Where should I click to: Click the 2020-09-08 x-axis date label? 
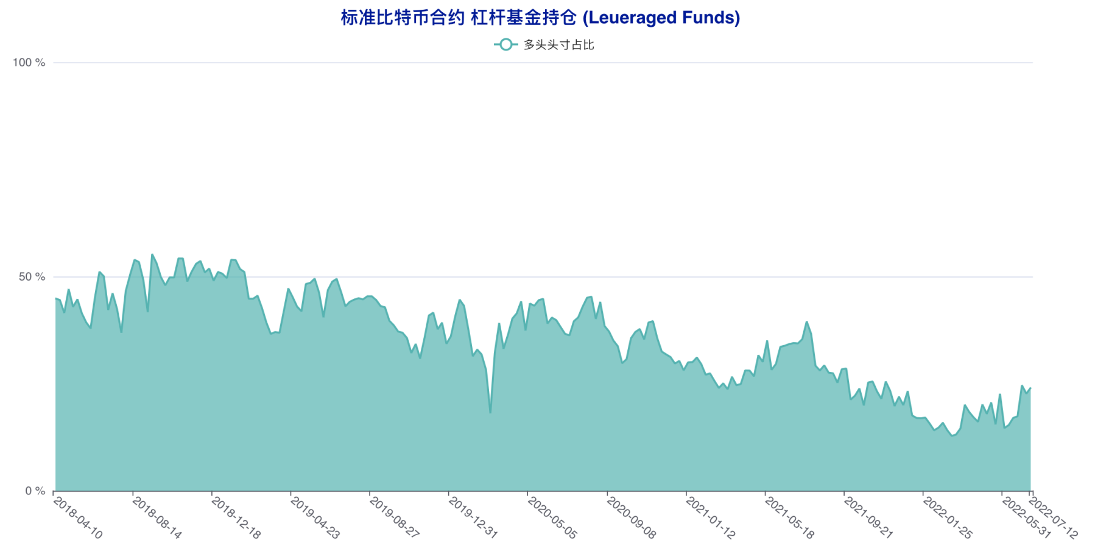click(632, 518)
